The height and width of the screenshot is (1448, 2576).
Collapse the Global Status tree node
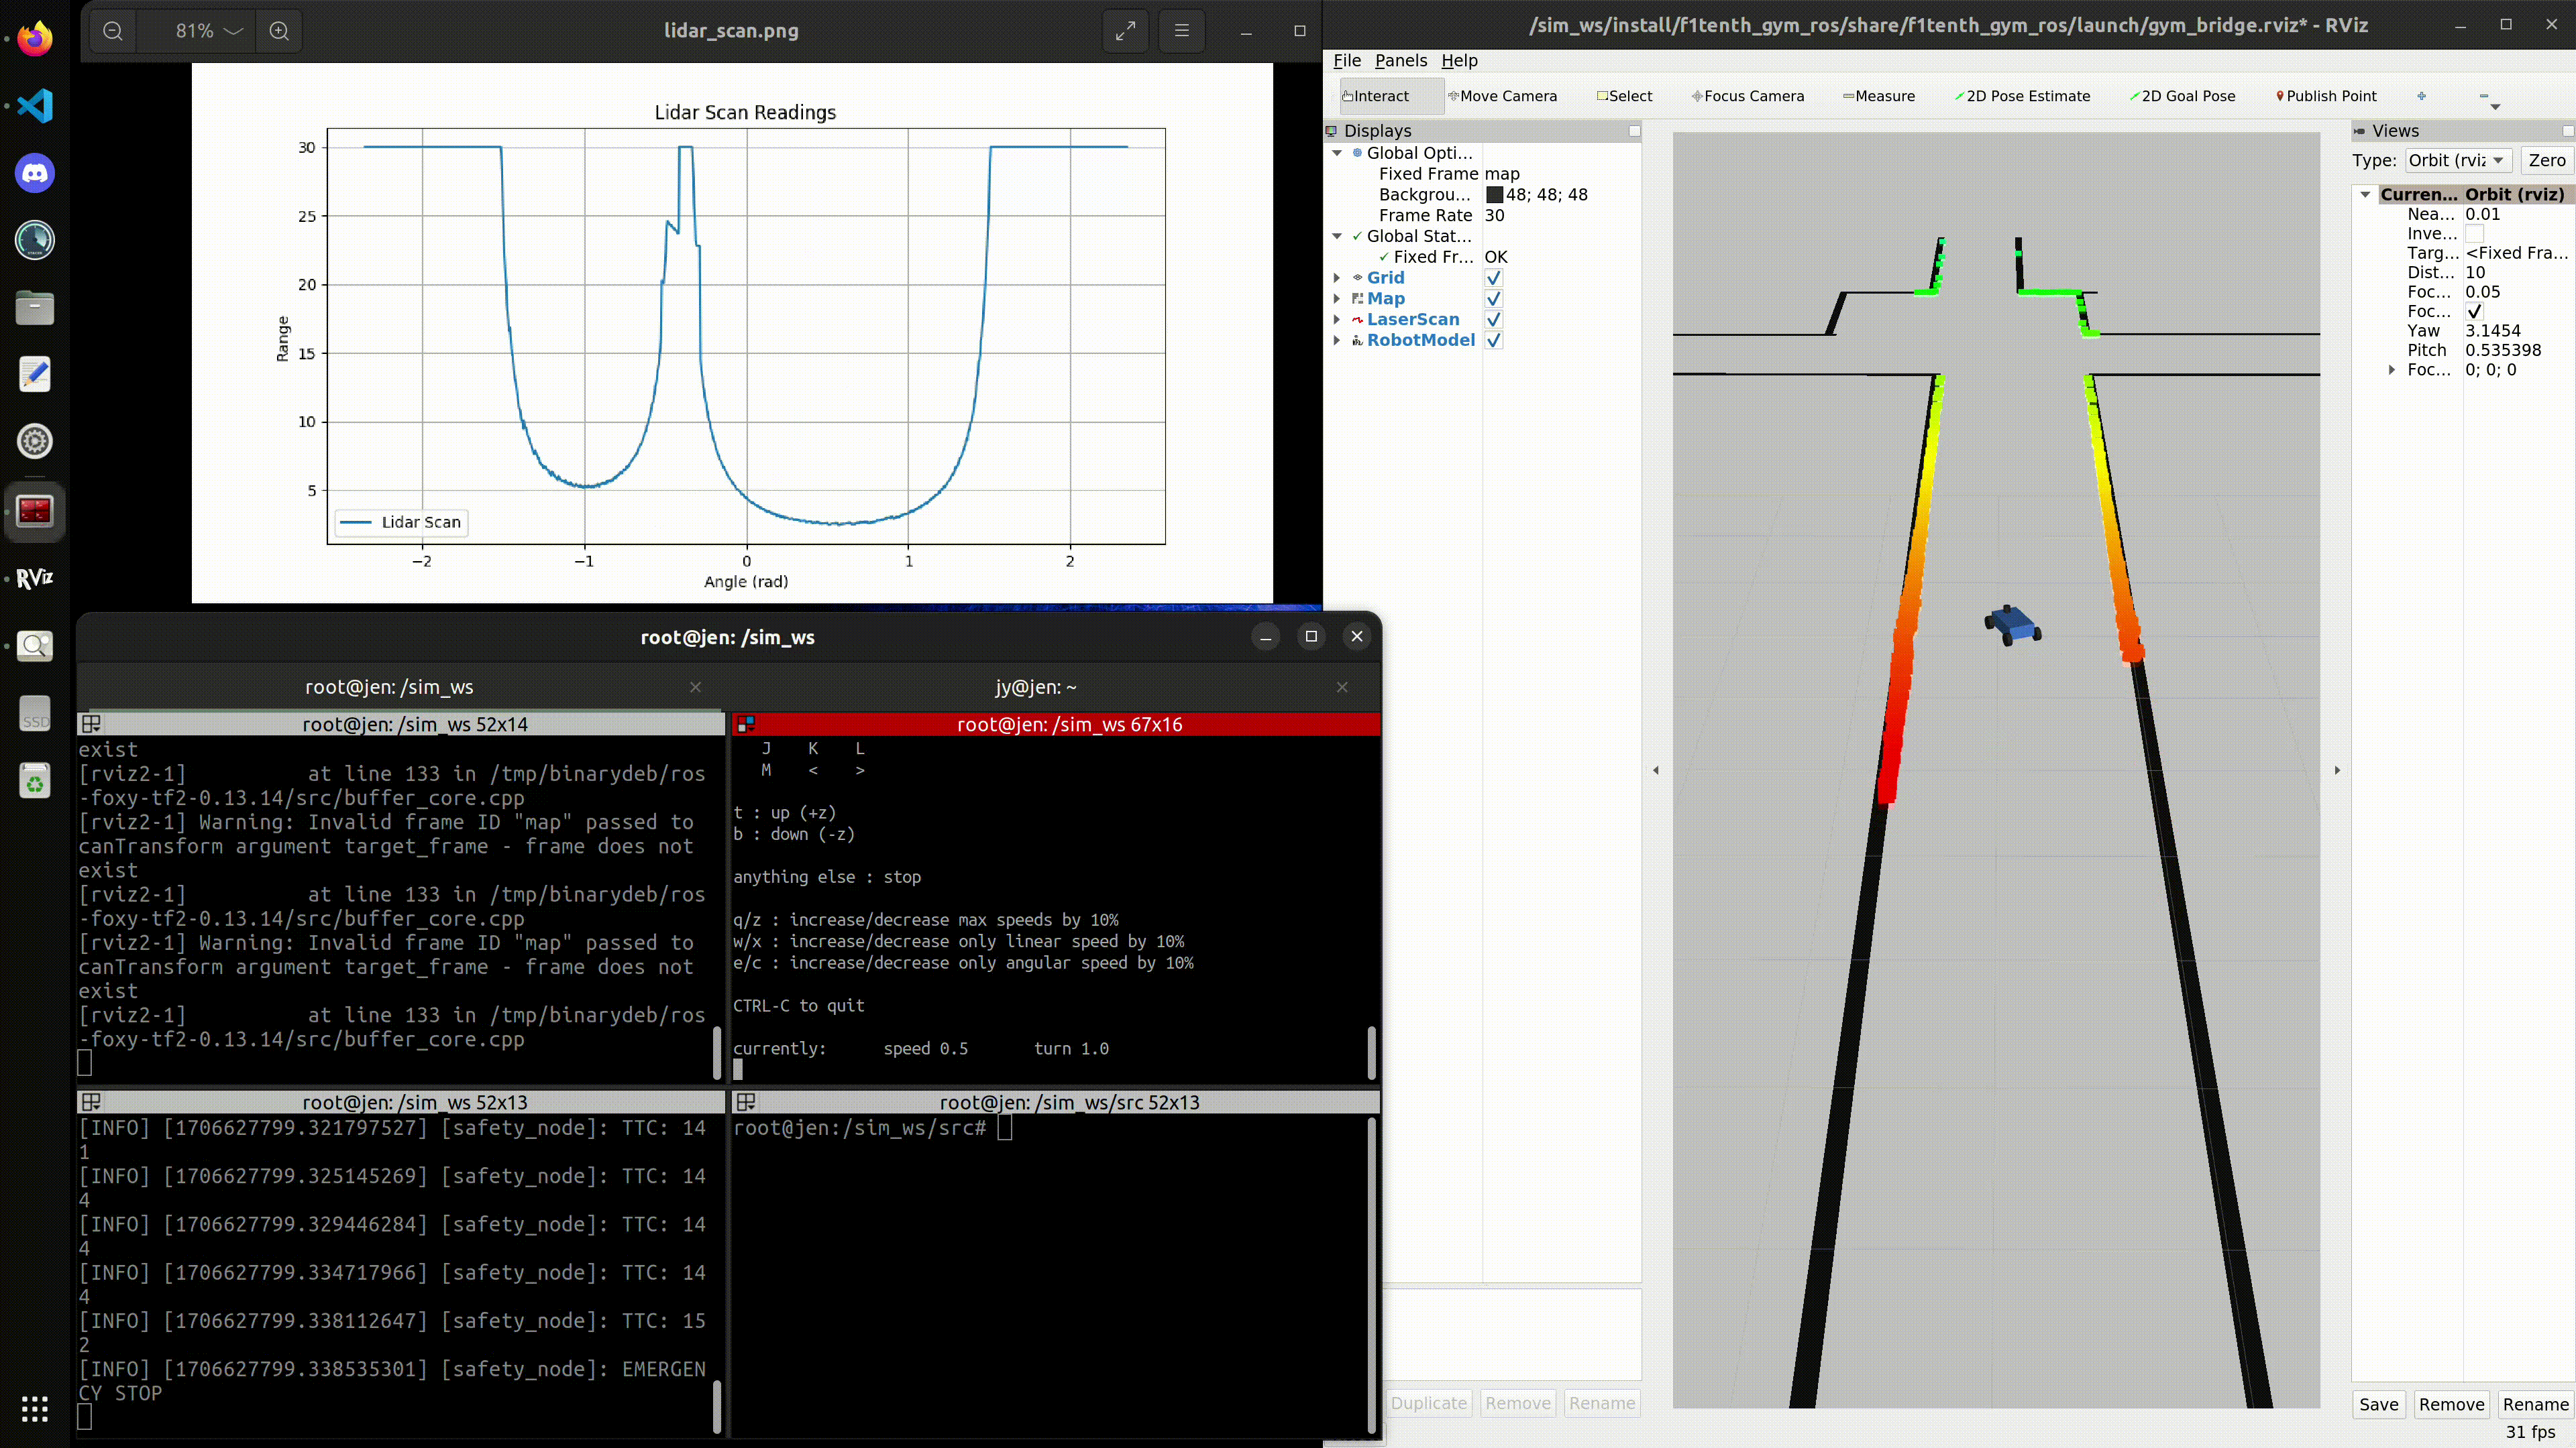[1337, 236]
